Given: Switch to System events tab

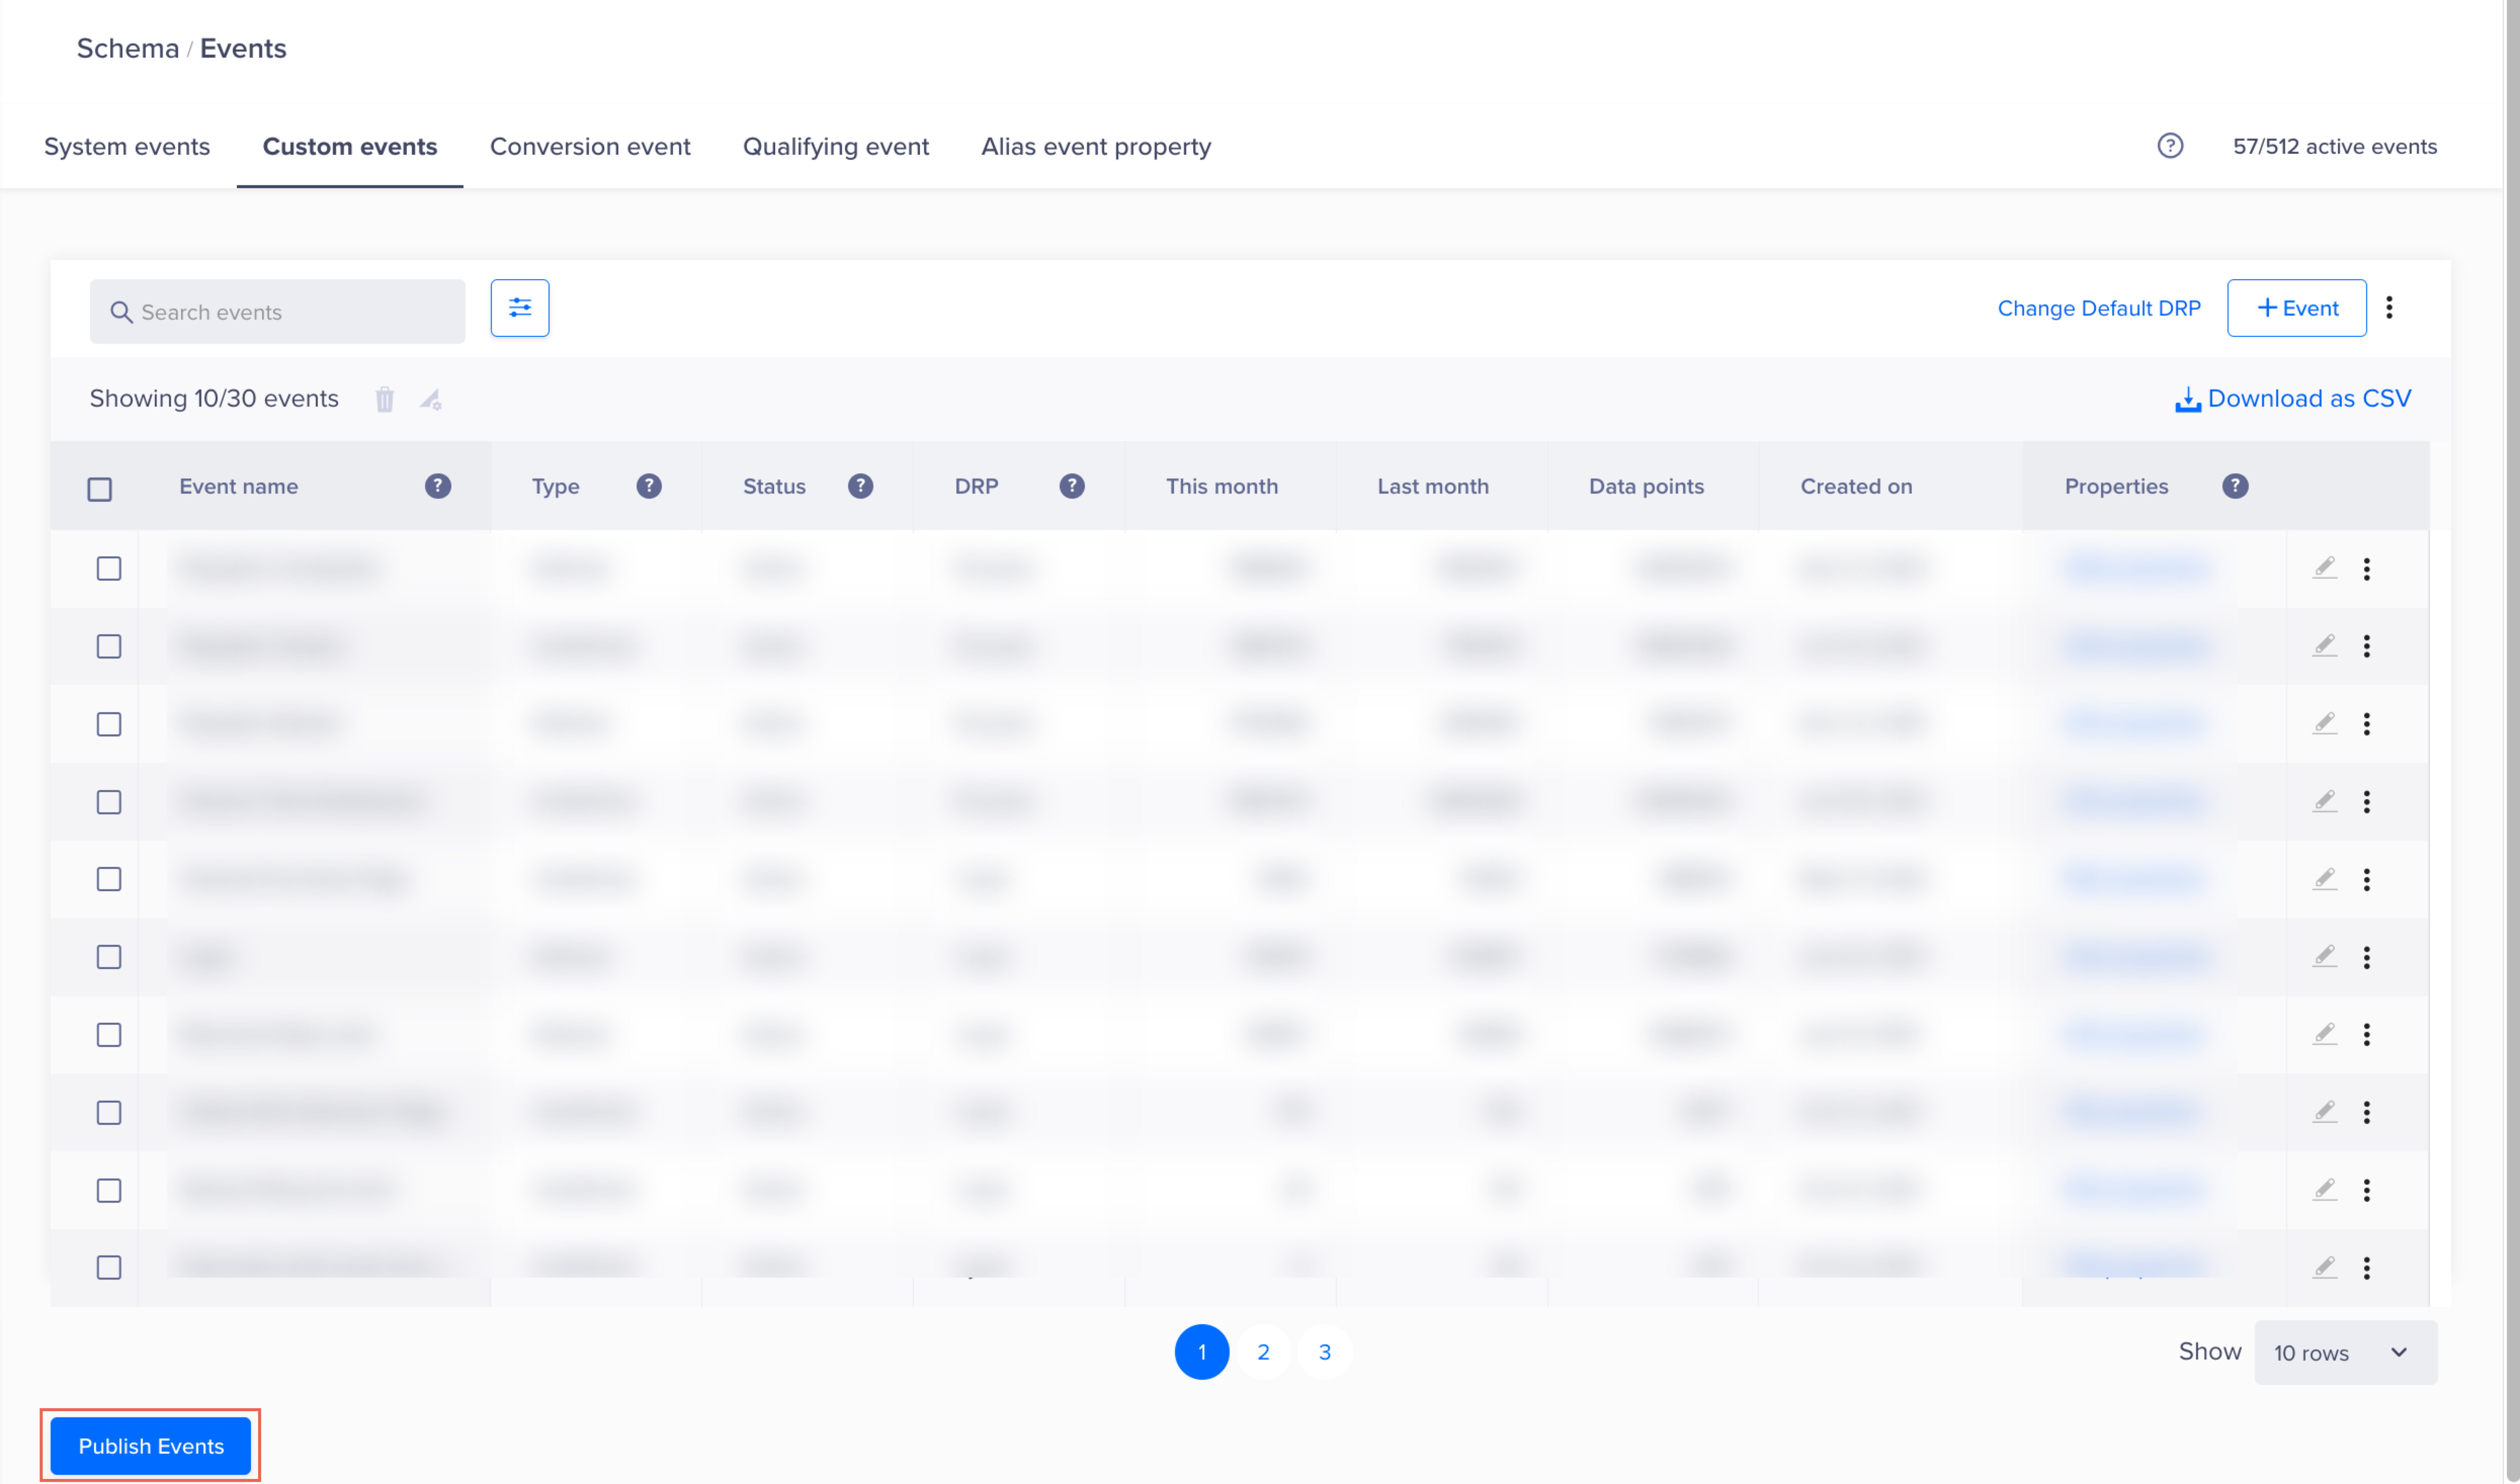Looking at the screenshot, I should tap(127, 146).
